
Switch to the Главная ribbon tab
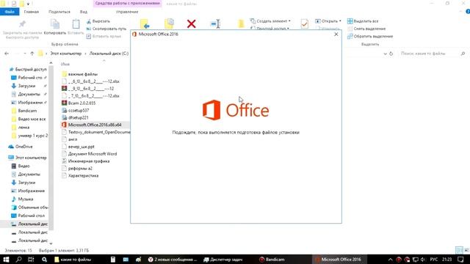(32, 12)
